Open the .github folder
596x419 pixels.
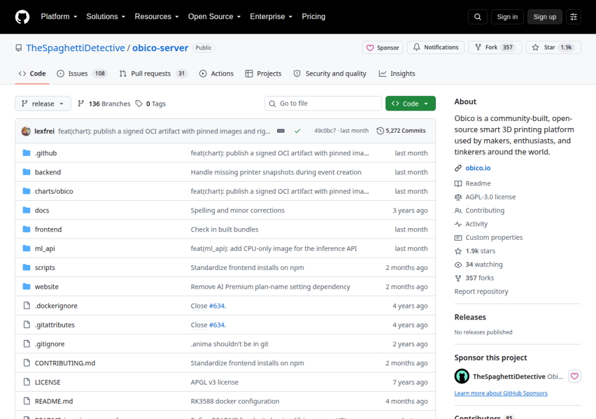click(x=45, y=153)
